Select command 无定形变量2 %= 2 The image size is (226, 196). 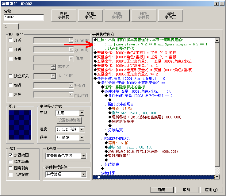click(x=154, y=74)
